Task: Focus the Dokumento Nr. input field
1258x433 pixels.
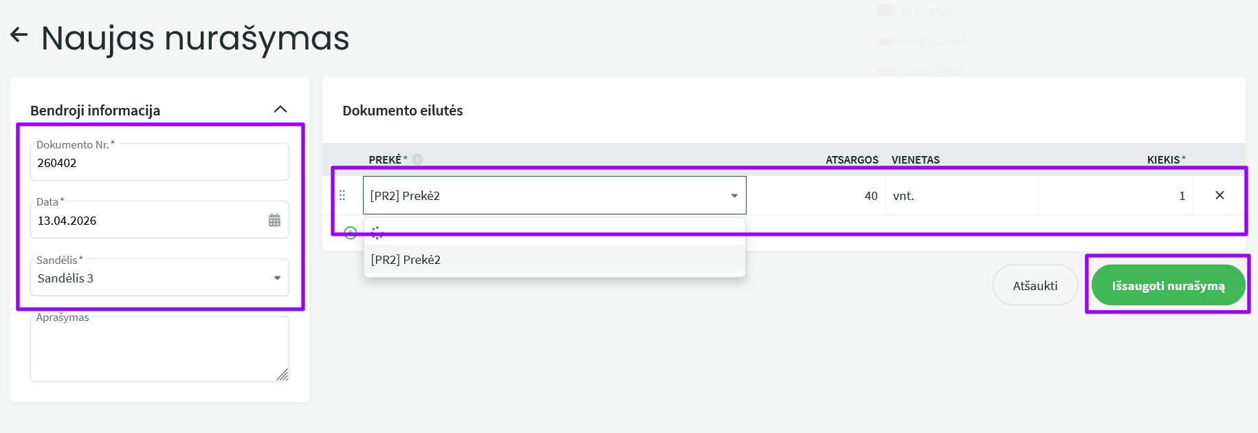Action: click(x=159, y=164)
